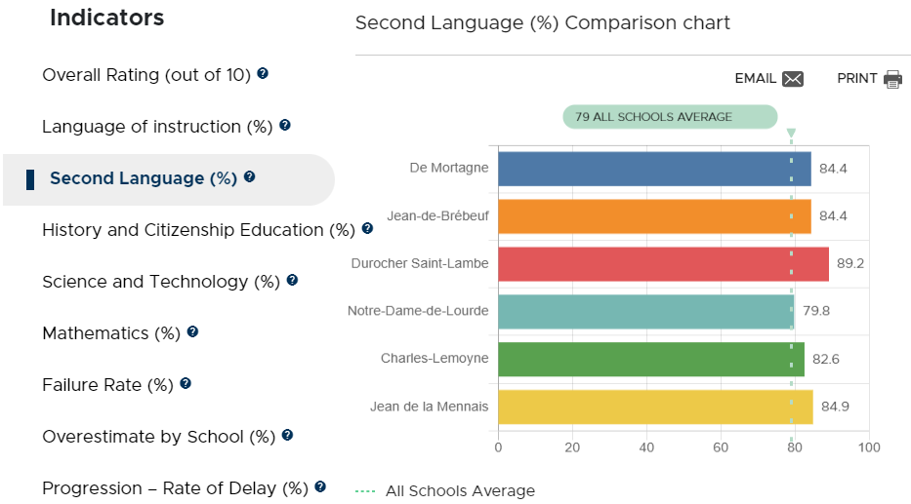
Task: Click the 79 All Schools Average badge
Action: (670, 117)
